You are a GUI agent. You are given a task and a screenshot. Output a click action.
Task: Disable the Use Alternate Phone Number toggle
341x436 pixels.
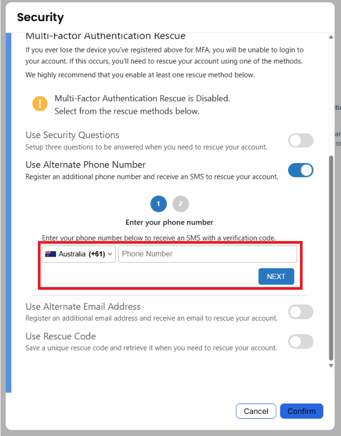coord(301,170)
